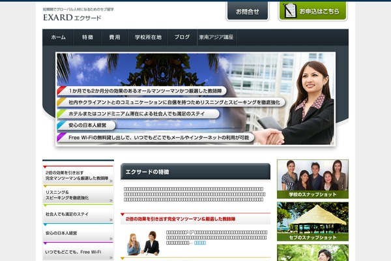Viewport: 391px width, 261px height.
Task: Open sidebar item 社会人でも満足のステイ
Action: pyautogui.click(x=78, y=214)
